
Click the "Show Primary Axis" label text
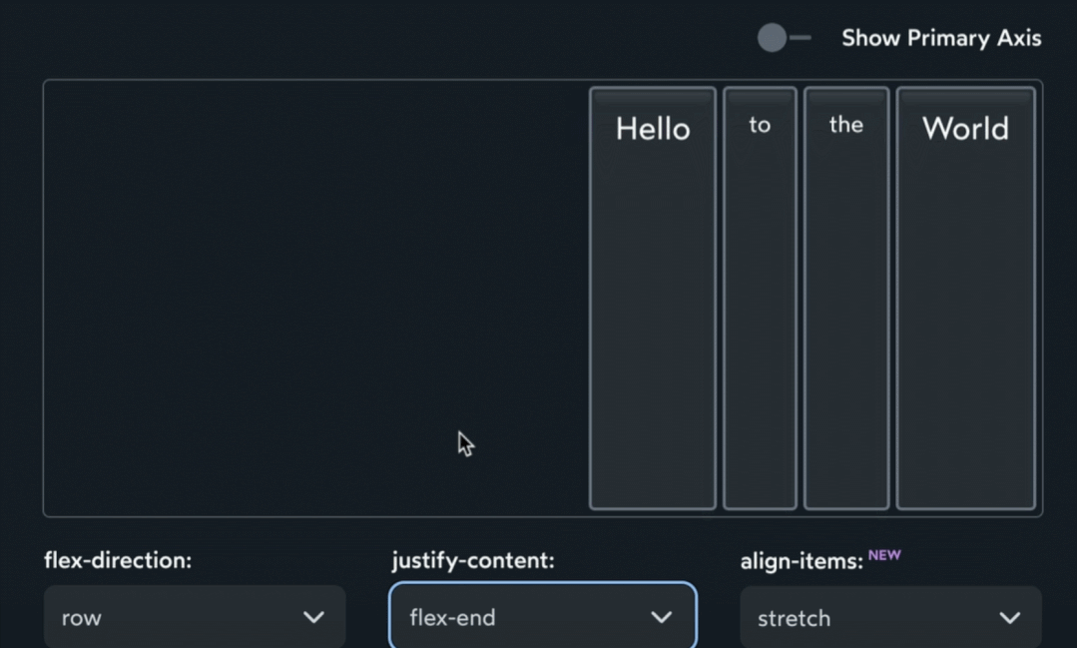[940, 38]
